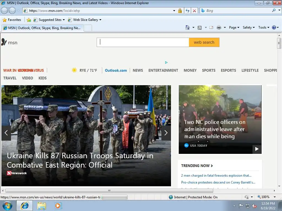Open the Safety menu
The width and height of the screenshot is (282, 211).
(249, 27)
